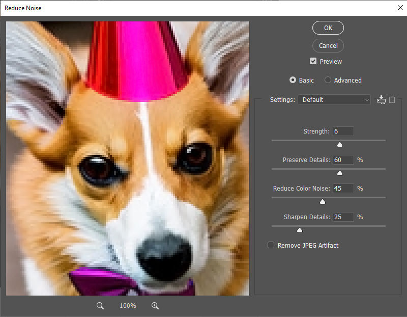The height and width of the screenshot is (317, 407).
Task: Focus the Reduce Color Noise percentage field
Action: point(343,188)
